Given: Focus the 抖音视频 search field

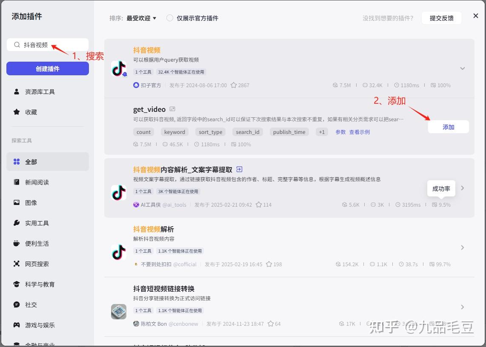Looking at the screenshot, I should 48,45.
